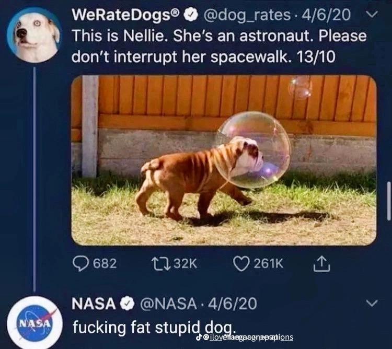
Task: Enlarge the bulldog bubble photo
Action: (224, 160)
